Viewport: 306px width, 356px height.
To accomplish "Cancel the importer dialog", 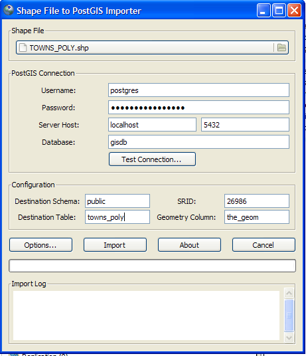I will pyautogui.click(x=264, y=245).
